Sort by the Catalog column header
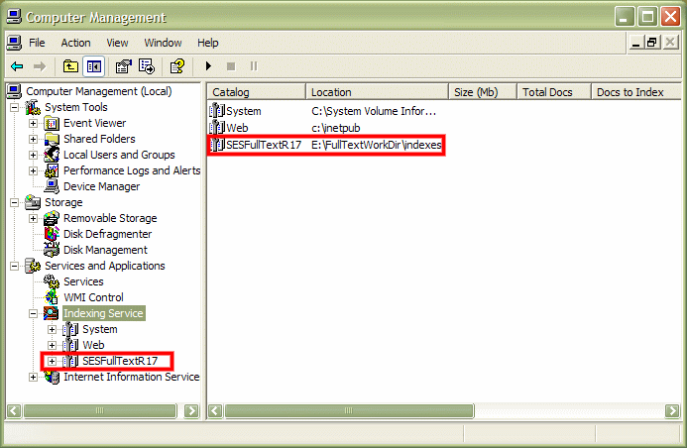Image resolution: width=687 pixels, height=448 pixels. [x=257, y=92]
